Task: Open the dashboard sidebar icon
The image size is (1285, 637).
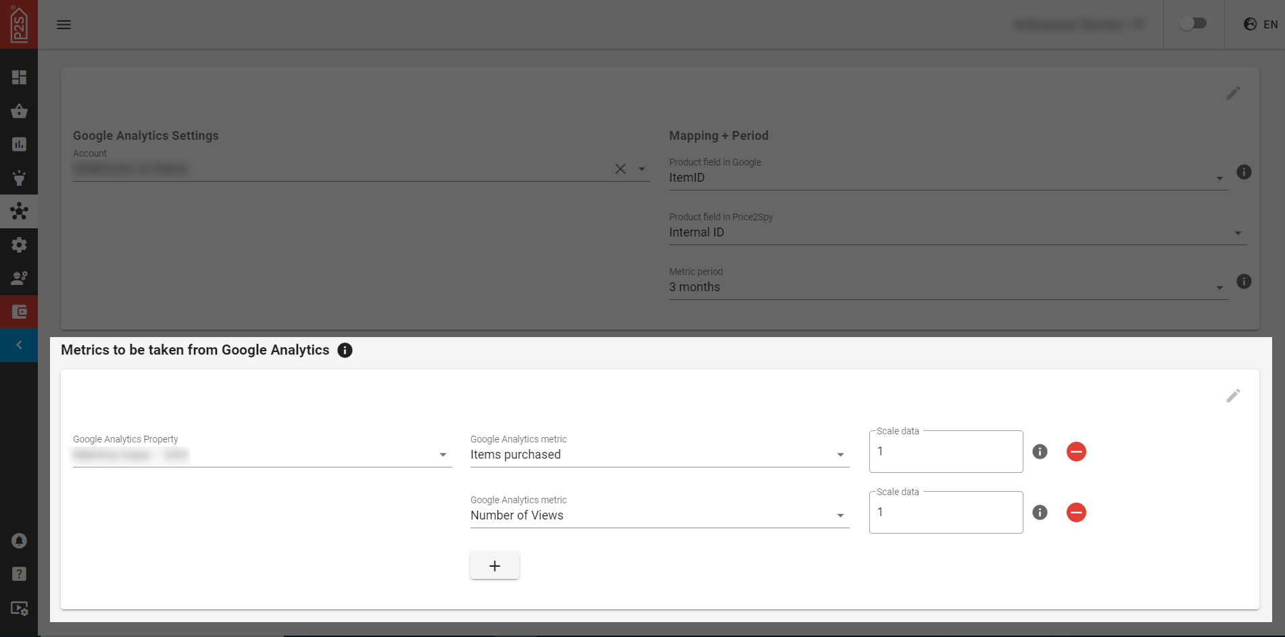Action: pos(19,78)
